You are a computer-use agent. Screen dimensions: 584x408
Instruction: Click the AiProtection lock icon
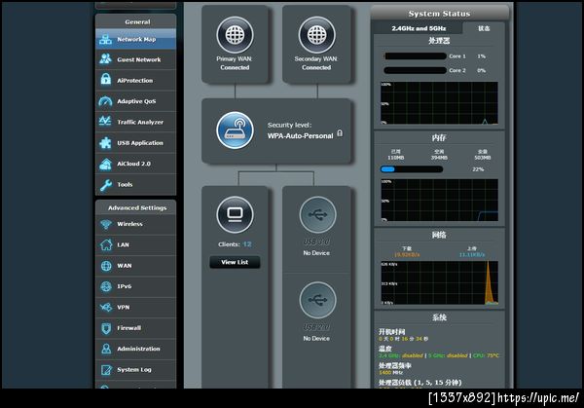[106, 80]
